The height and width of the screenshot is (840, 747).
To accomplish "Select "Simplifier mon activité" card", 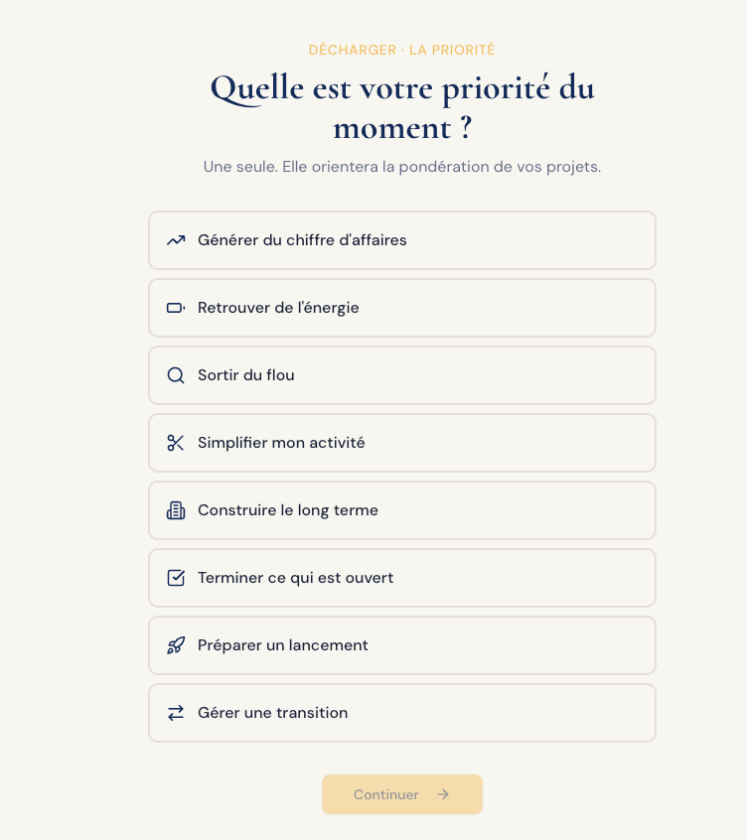I will (402, 443).
